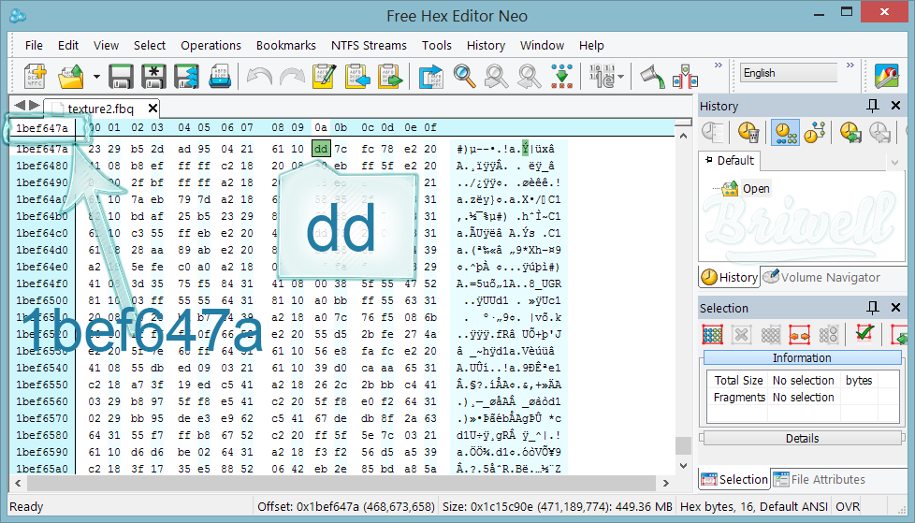915x523 pixels.
Task: Switch to the Volume Navigator tab
Action: point(821,277)
